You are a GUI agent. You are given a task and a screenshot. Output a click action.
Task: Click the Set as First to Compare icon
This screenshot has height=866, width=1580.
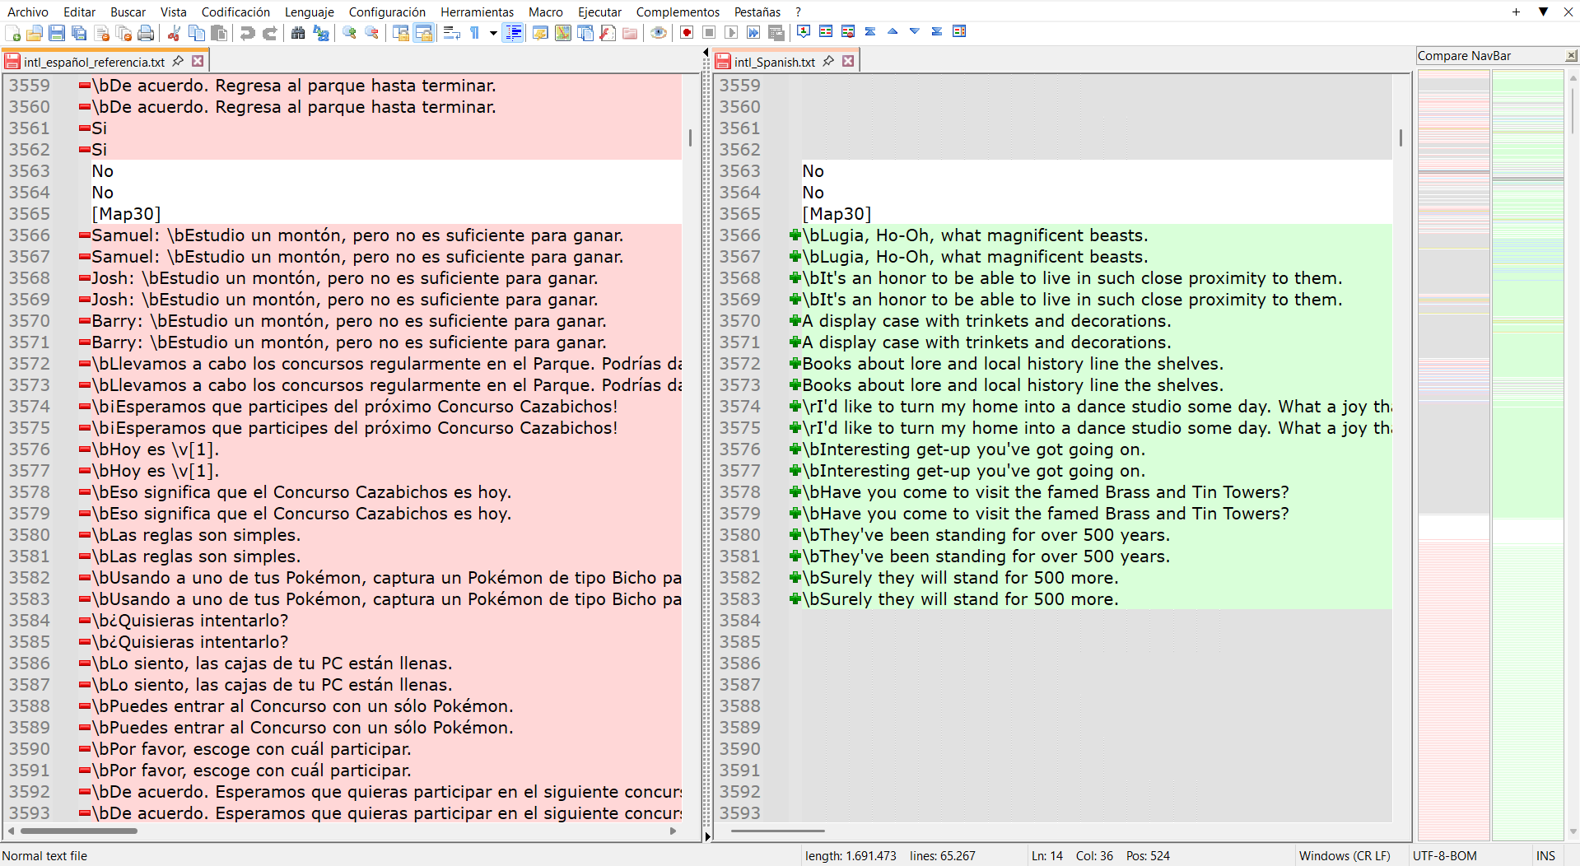tap(804, 31)
